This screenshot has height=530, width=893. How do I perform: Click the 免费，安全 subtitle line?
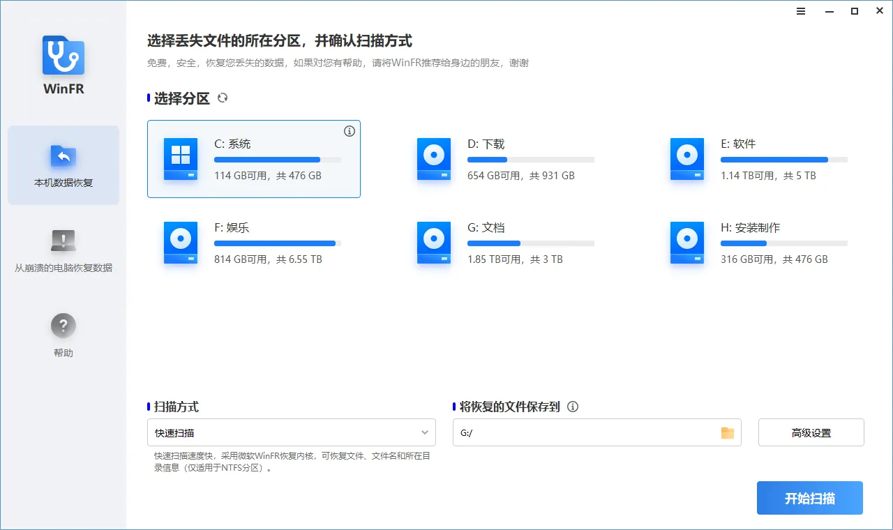tap(338, 63)
